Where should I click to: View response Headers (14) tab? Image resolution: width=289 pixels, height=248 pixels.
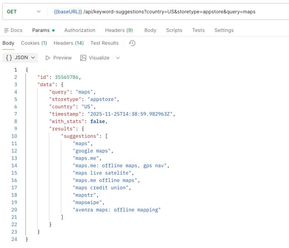pyautogui.click(x=69, y=43)
